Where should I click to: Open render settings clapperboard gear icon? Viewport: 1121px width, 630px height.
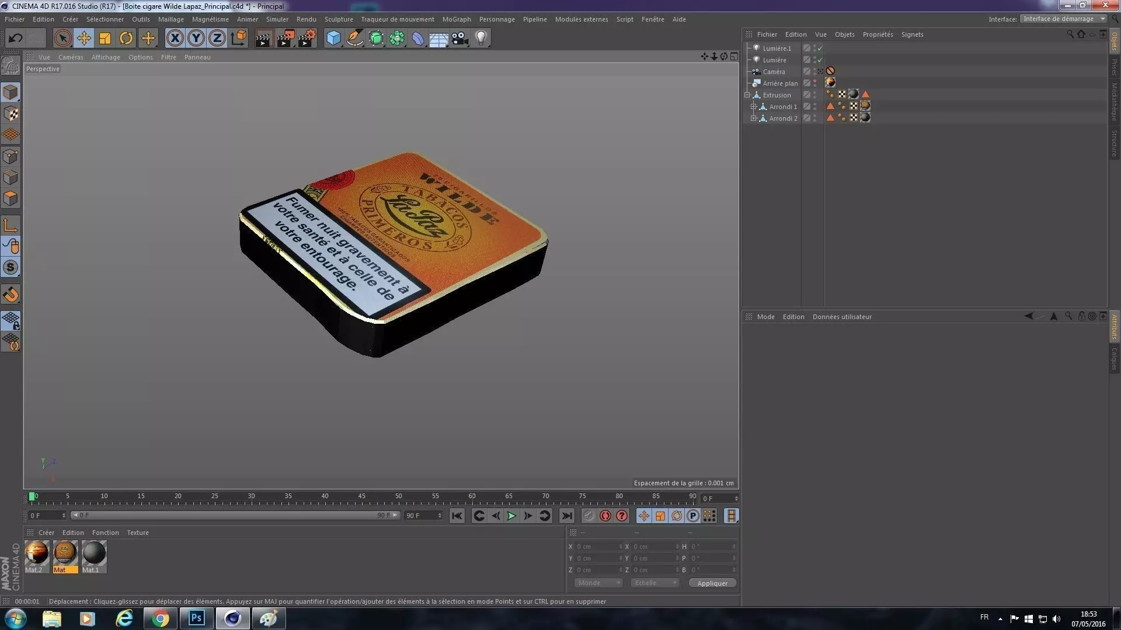click(x=307, y=38)
